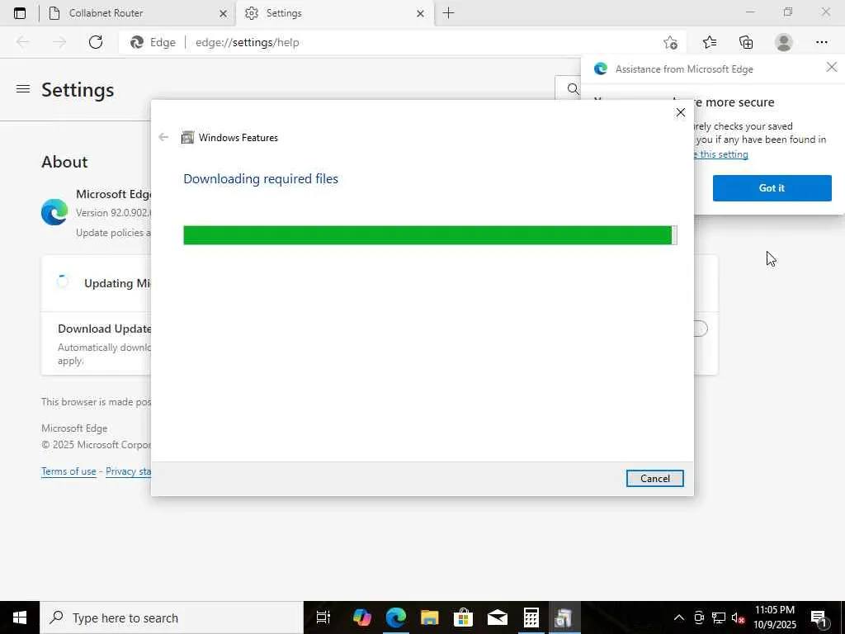845x634 pixels.
Task: Launch Copilot from the taskbar
Action: click(361, 617)
